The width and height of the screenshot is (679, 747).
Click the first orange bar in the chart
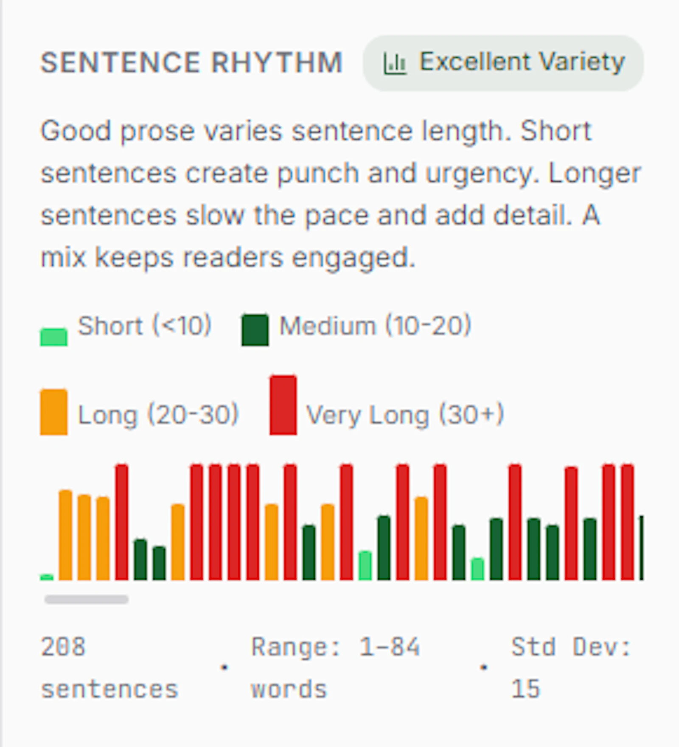pos(65,535)
